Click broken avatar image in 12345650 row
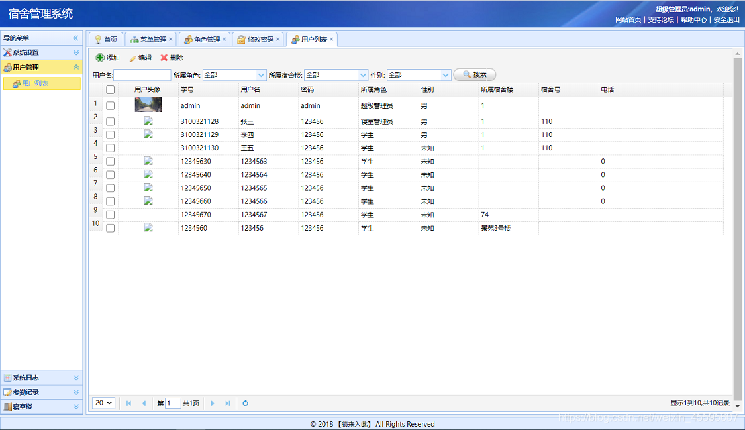745x430 pixels. click(148, 188)
